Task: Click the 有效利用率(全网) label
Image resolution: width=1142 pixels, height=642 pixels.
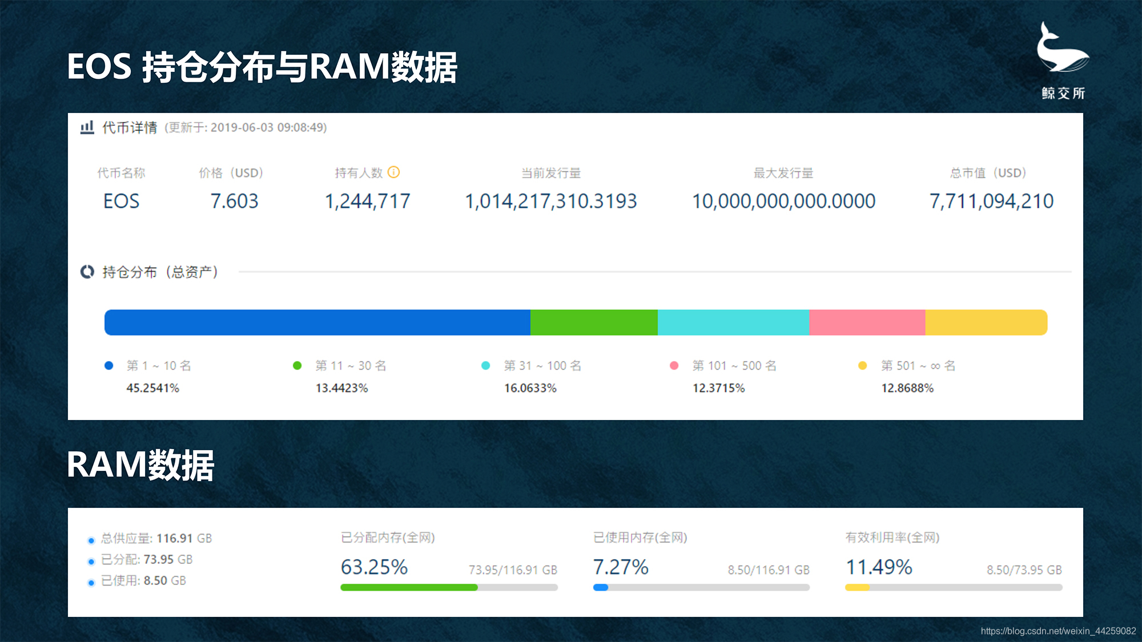Action: pos(892,537)
